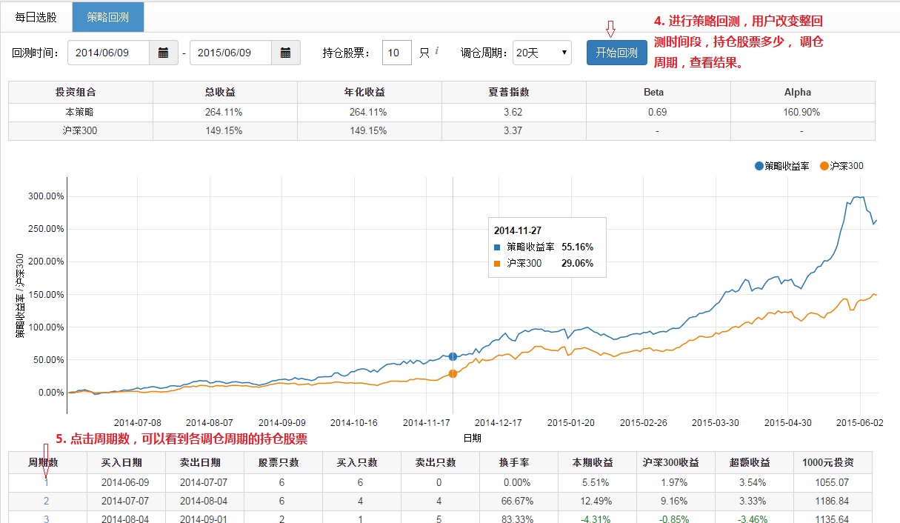Viewport: 900px width, 523px height.
Task: Click the end date field 2015/06/09
Action: click(230, 53)
